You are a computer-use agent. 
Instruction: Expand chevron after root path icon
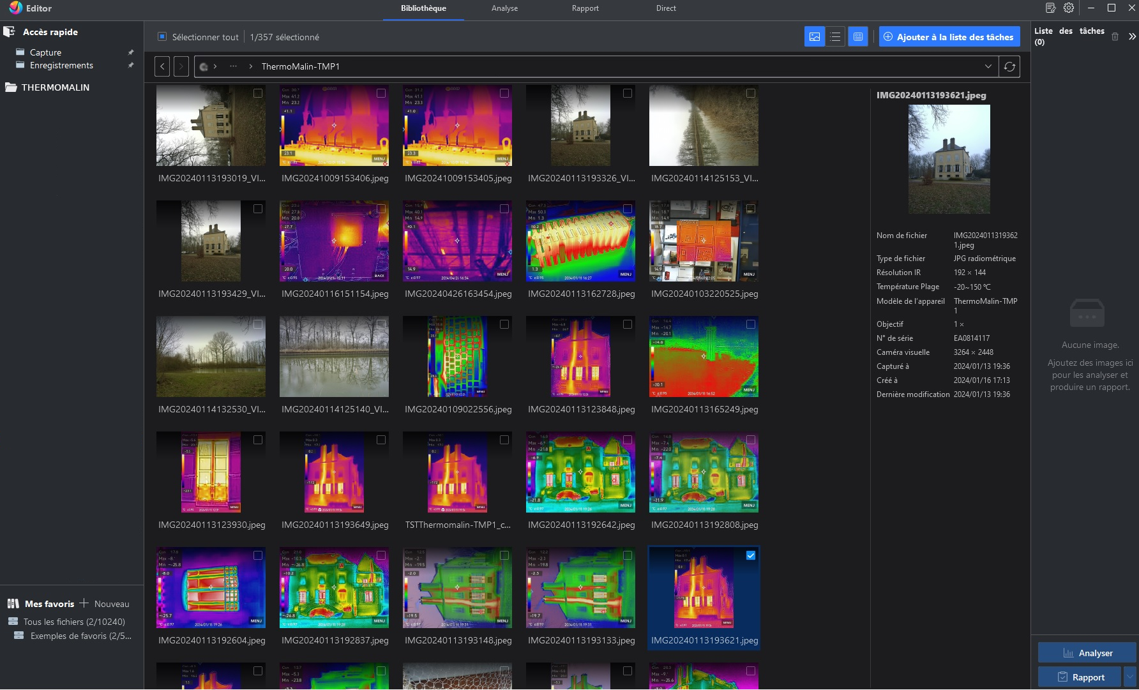[215, 66]
